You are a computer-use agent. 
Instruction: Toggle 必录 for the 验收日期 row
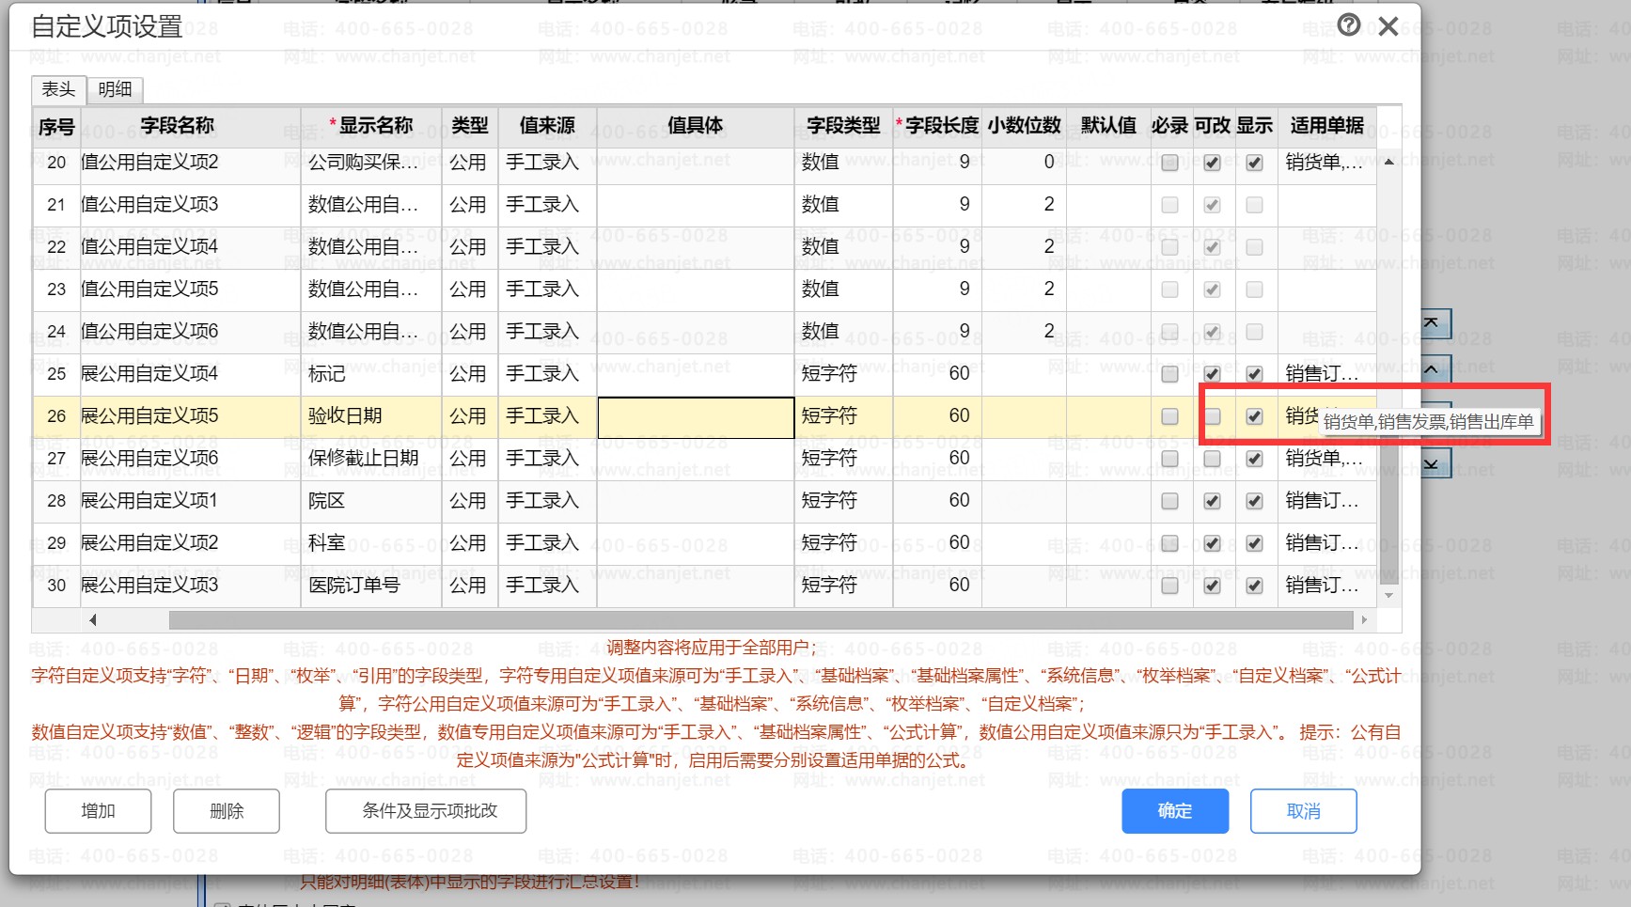pos(1169,416)
